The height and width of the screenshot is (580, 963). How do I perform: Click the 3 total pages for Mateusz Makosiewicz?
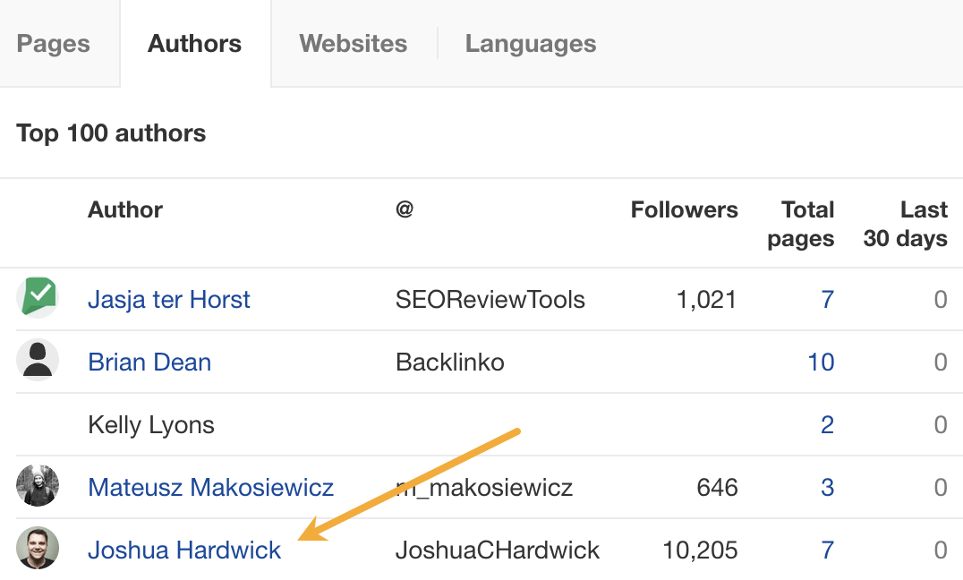(827, 487)
